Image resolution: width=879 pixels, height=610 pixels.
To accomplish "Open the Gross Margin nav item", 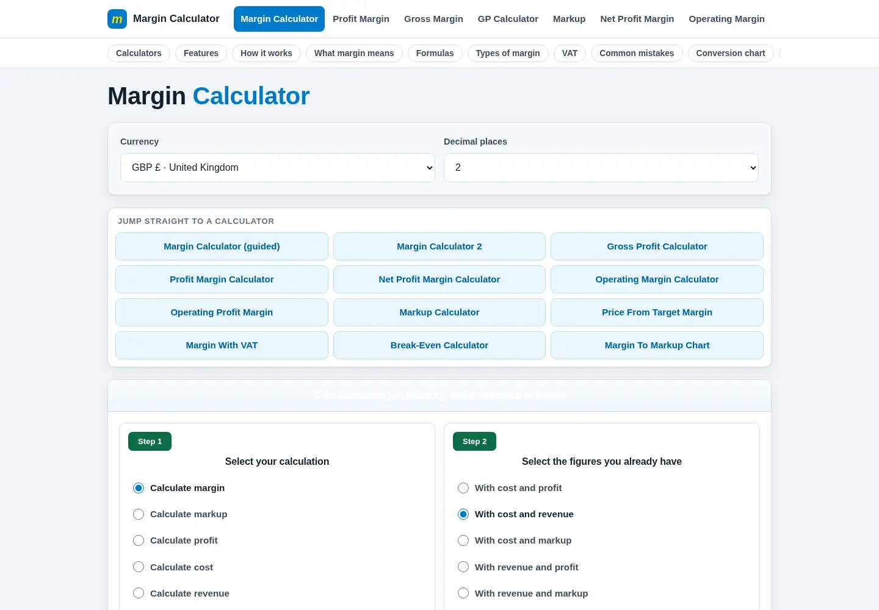I will pyautogui.click(x=433, y=19).
